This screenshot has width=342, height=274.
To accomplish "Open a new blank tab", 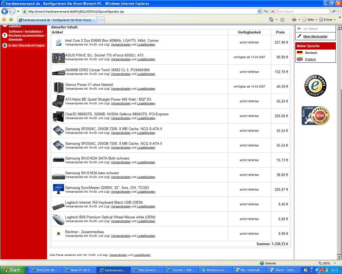I will point(101,20).
